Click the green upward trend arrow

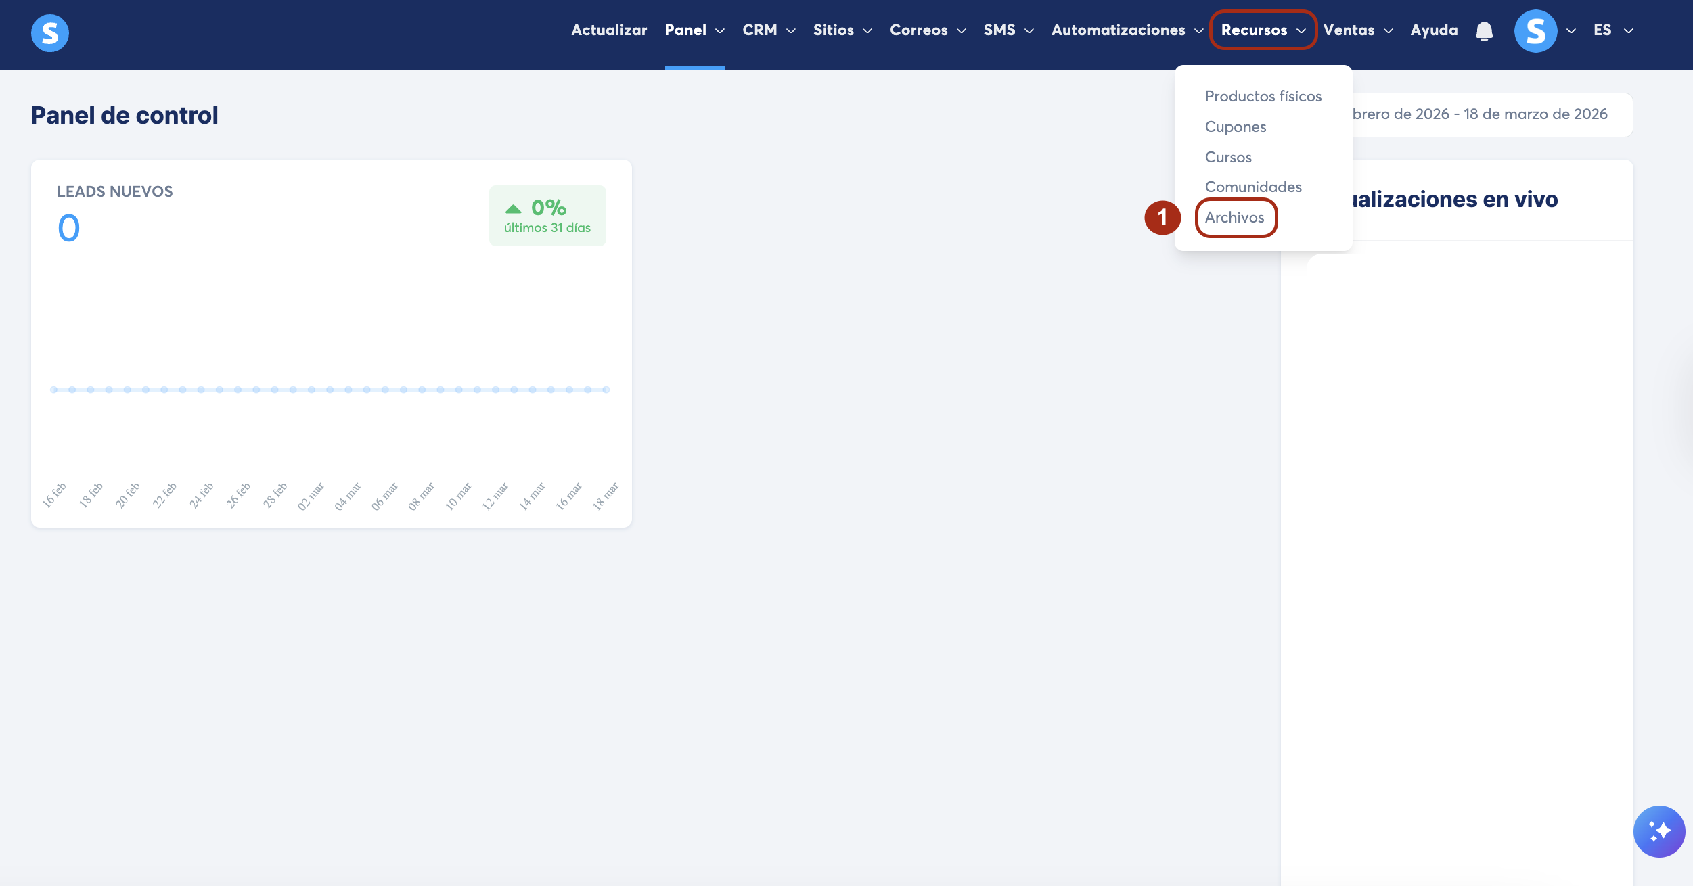pyautogui.click(x=514, y=208)
